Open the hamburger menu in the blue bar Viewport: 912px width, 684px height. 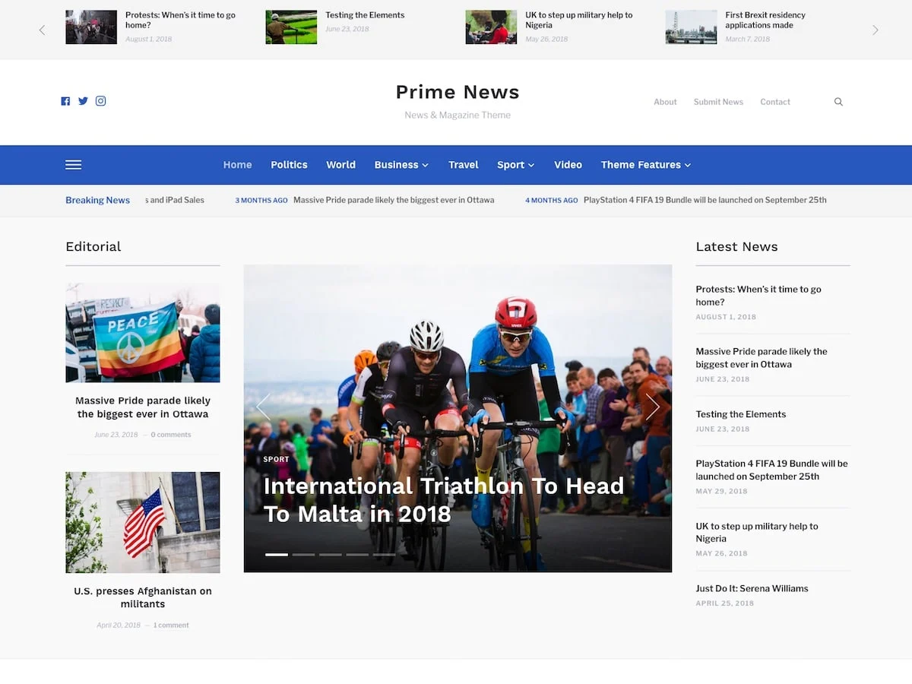74,165
